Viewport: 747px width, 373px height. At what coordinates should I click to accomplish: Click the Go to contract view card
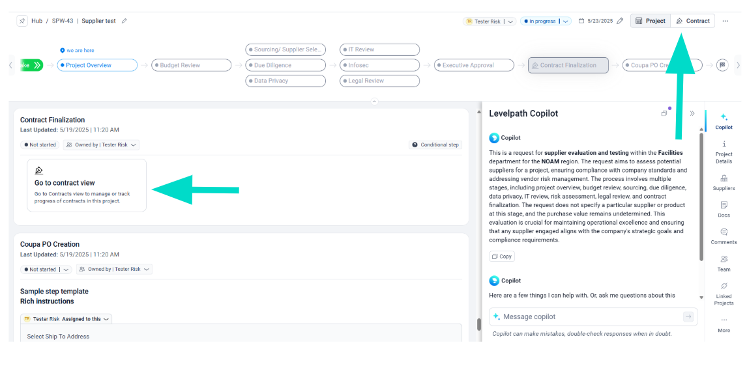(x=87, y=186)
